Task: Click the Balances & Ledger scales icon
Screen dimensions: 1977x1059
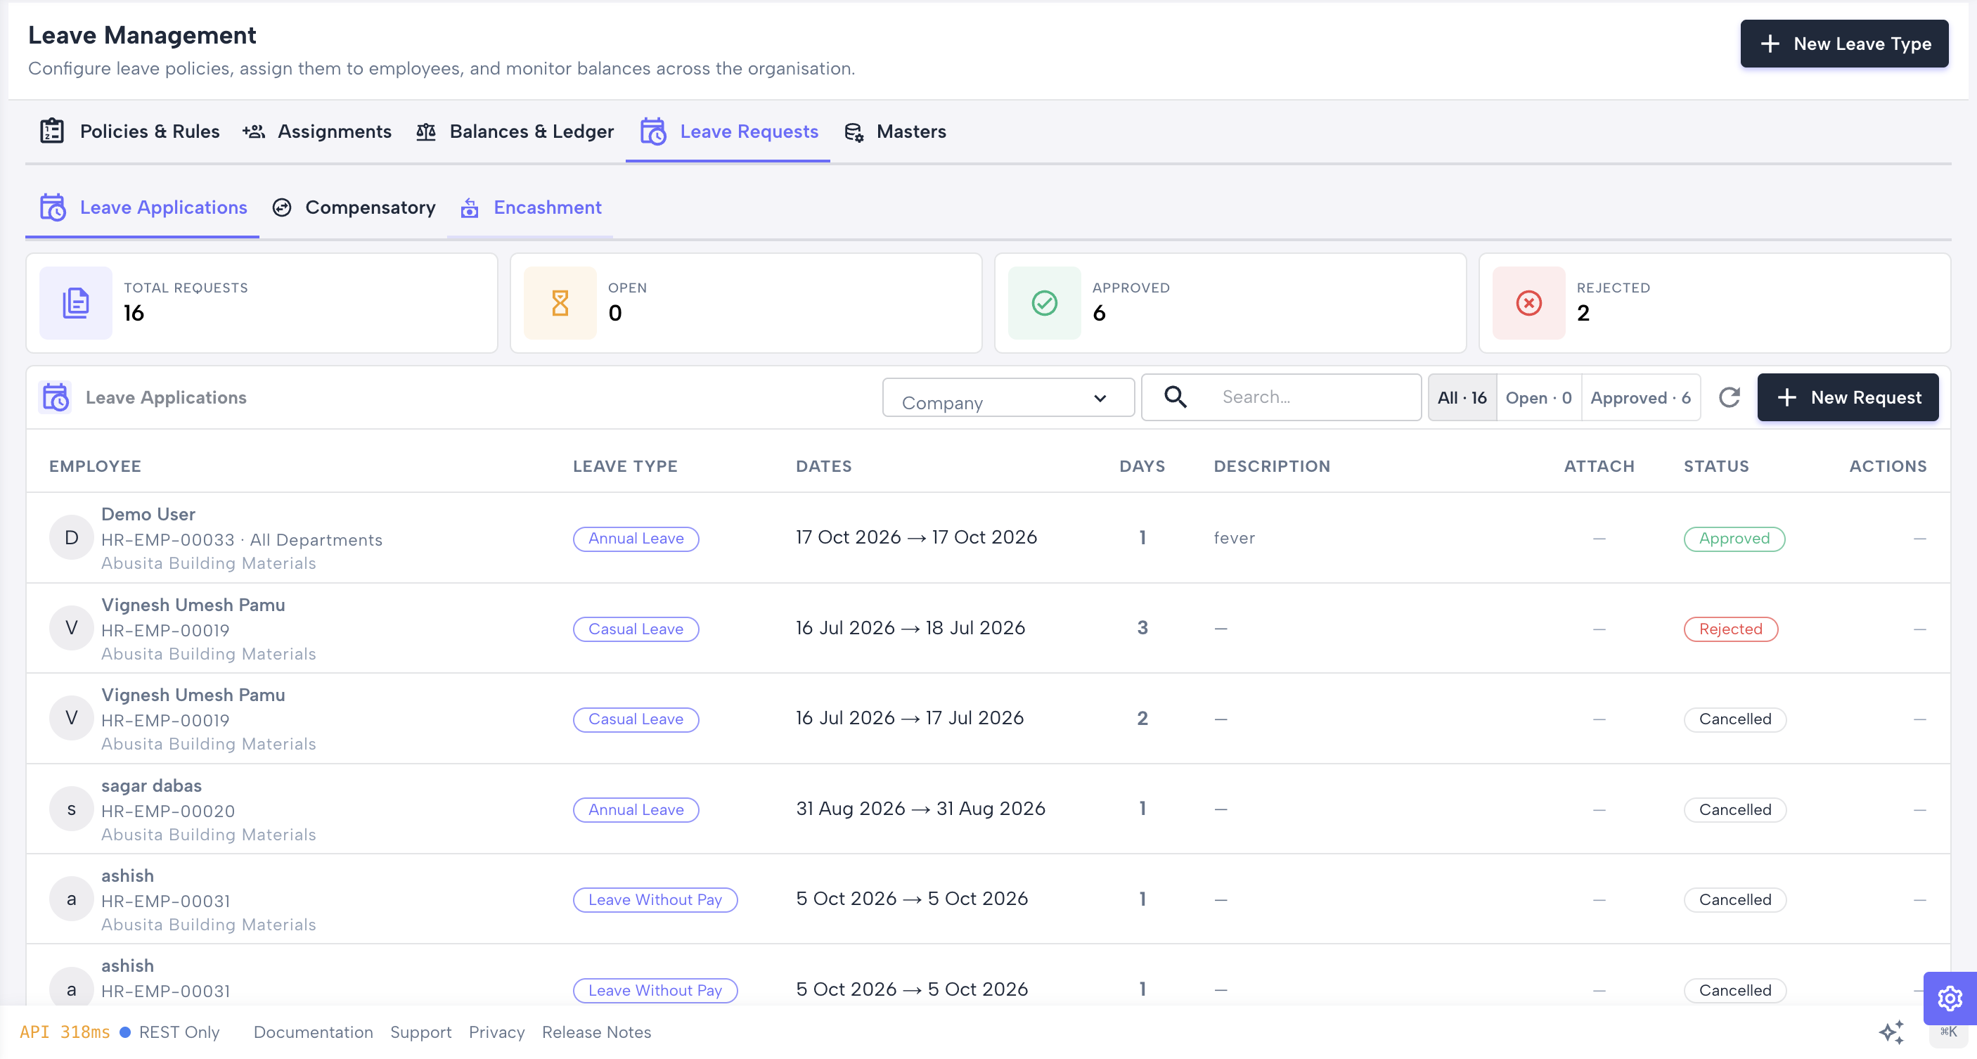Action: click(x=426, y=131)
